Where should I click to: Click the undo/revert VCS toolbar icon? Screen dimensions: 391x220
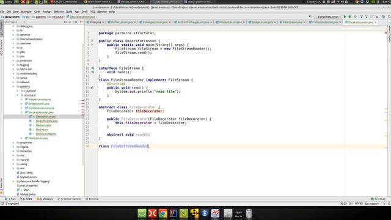point(377,16)
